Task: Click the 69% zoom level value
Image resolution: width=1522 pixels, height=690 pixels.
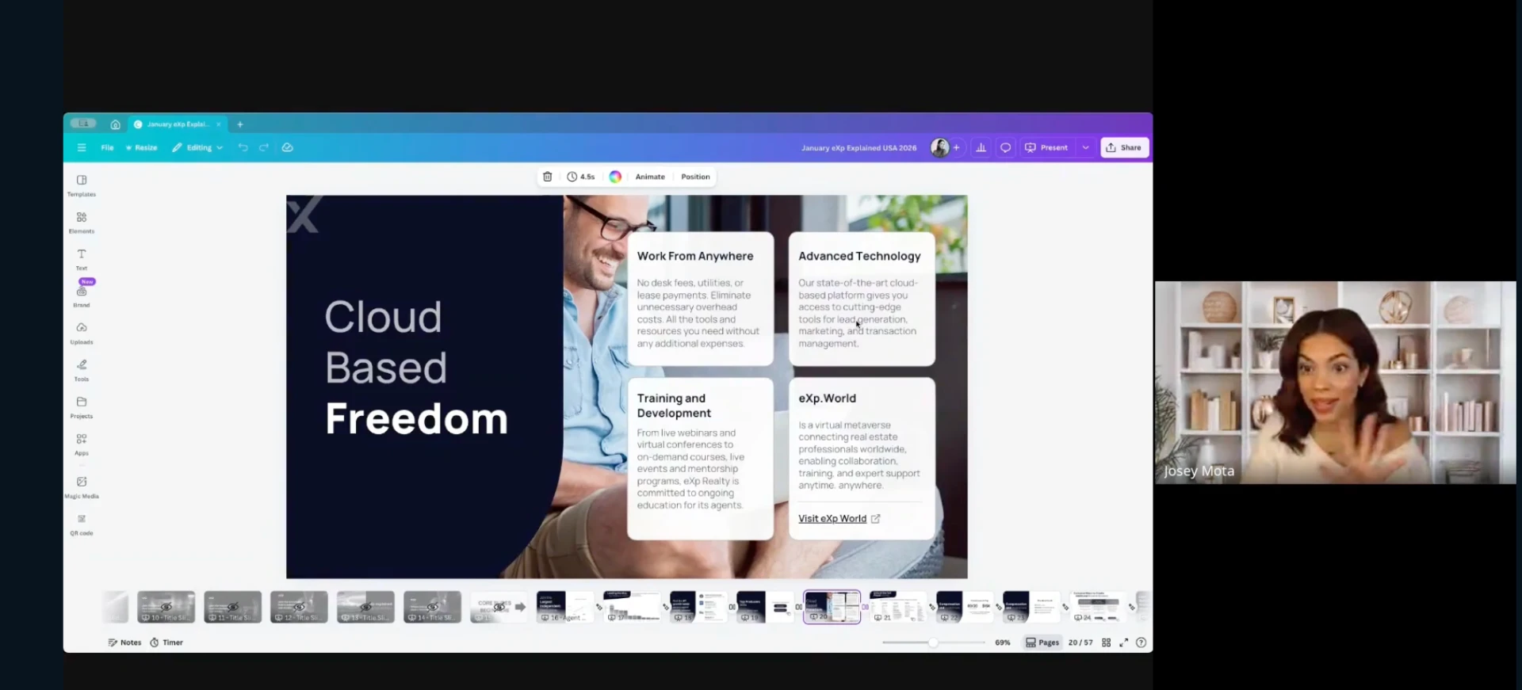Action: (x=1003, y=642)
